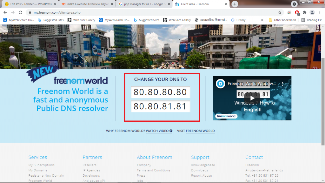Open a new tab with plus button
This screenshot has width=325, height=183.
click(x=235, y=4)
